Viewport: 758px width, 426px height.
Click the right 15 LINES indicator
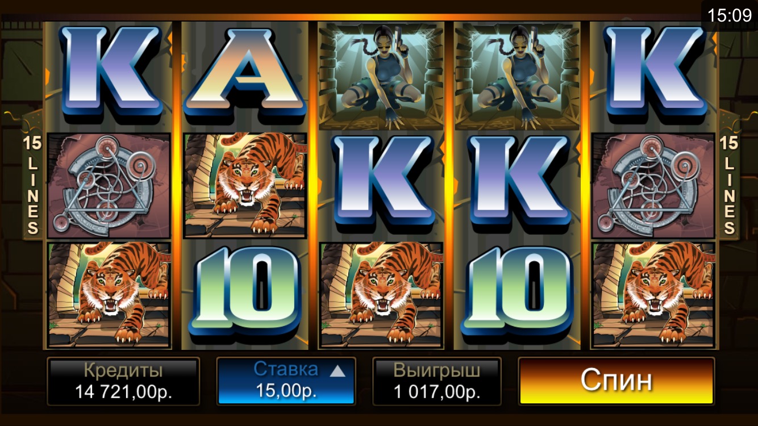(730, 185)
